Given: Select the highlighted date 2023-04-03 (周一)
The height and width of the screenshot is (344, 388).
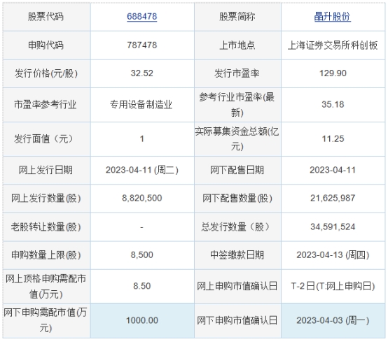Looking at the screenshot, I should click(333, 320).
